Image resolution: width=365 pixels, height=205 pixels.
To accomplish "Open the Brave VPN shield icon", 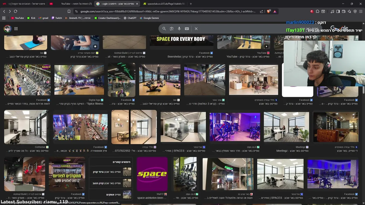I will 355,11.
